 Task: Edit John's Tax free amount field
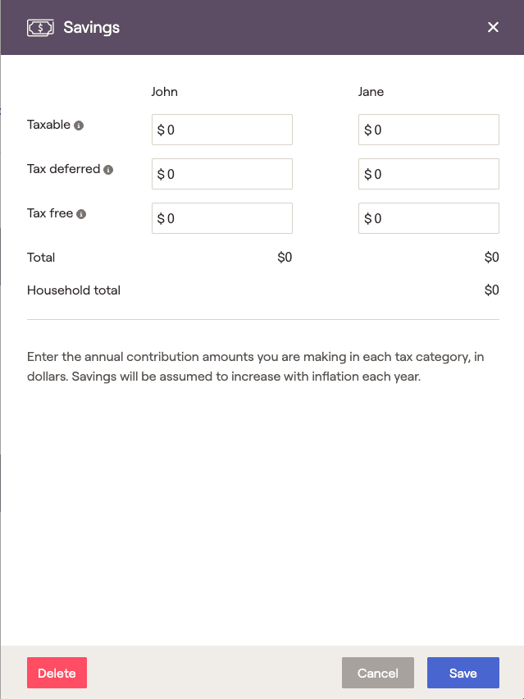[222, 218]
